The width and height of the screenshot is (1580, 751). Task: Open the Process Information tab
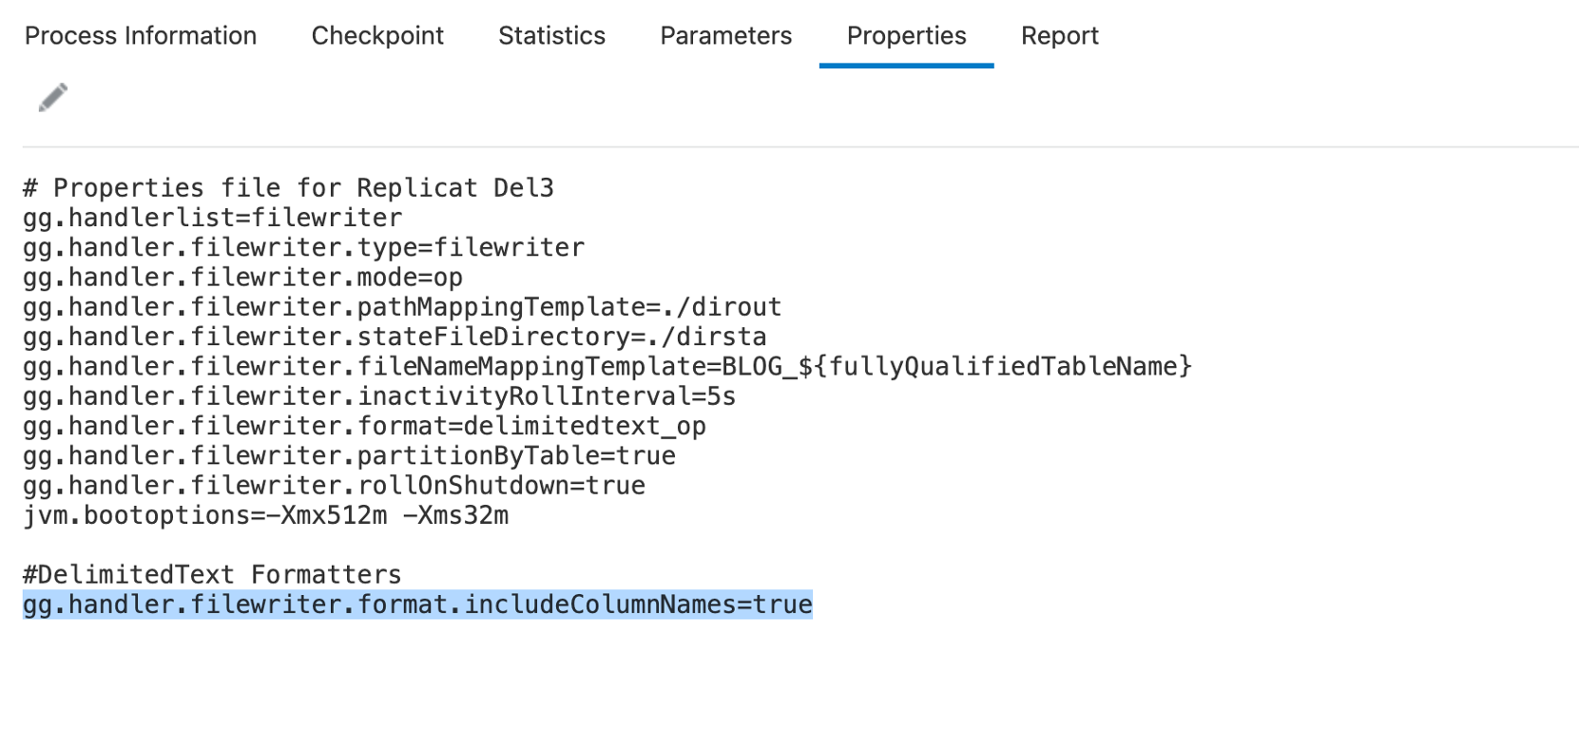point(141,36)
